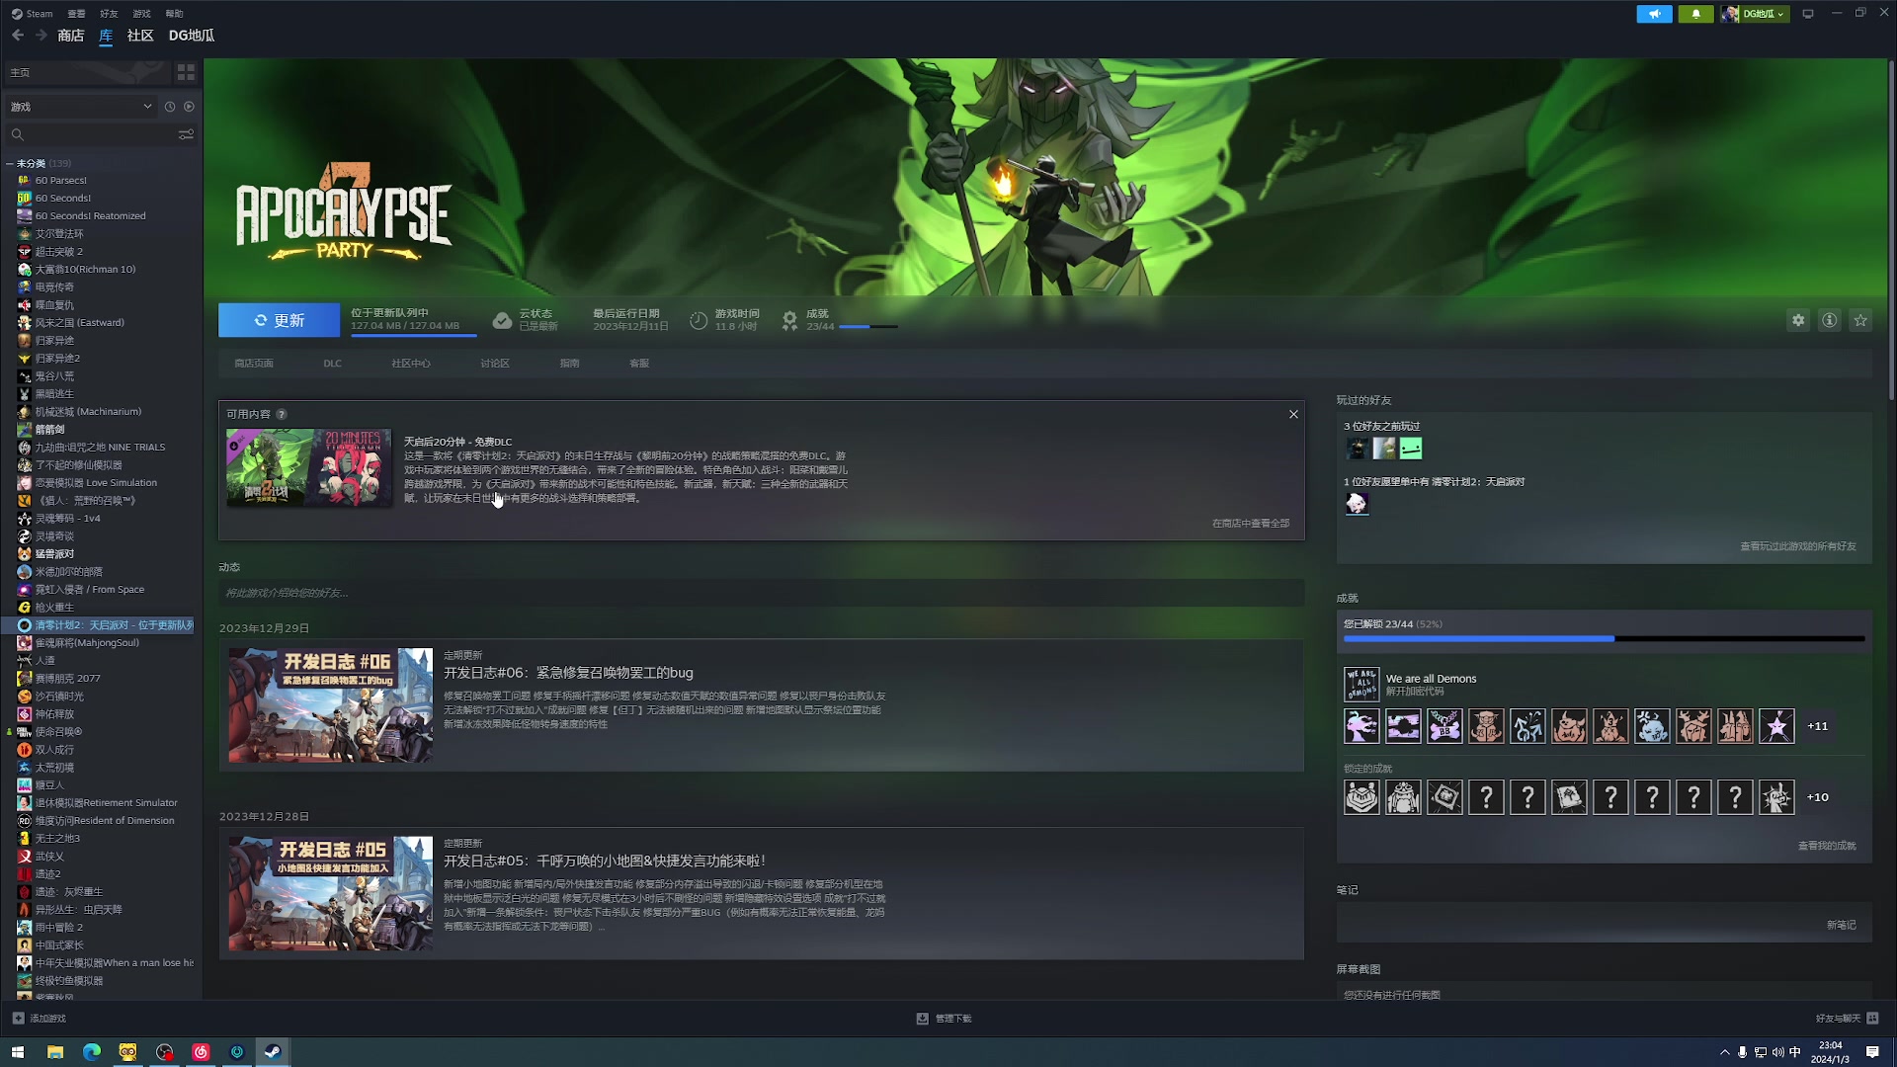This screenshot has height=1067, width=1897.
Task: Go back with the left arrow
Action: click(x=18, y=36)
